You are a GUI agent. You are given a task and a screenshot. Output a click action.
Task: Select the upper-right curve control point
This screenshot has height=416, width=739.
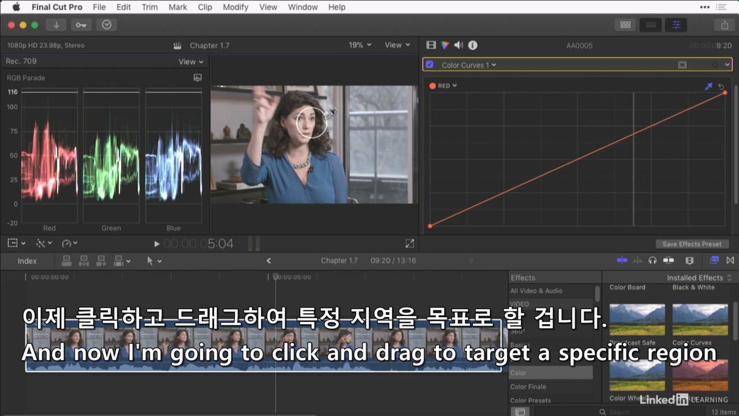(725, 92)
